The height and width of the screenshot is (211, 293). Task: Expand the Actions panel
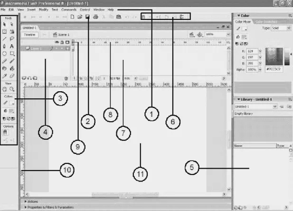pos(26,201)
